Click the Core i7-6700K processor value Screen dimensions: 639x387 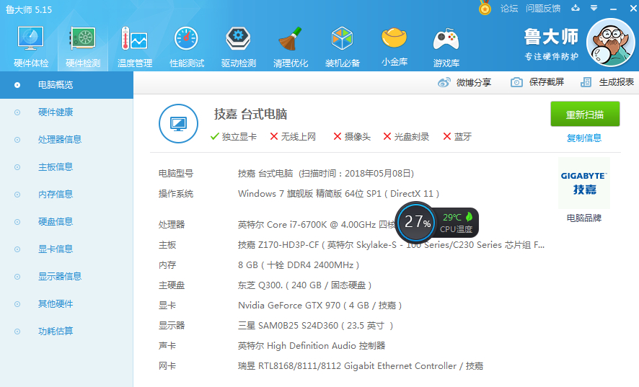click(x=317, y=224)
